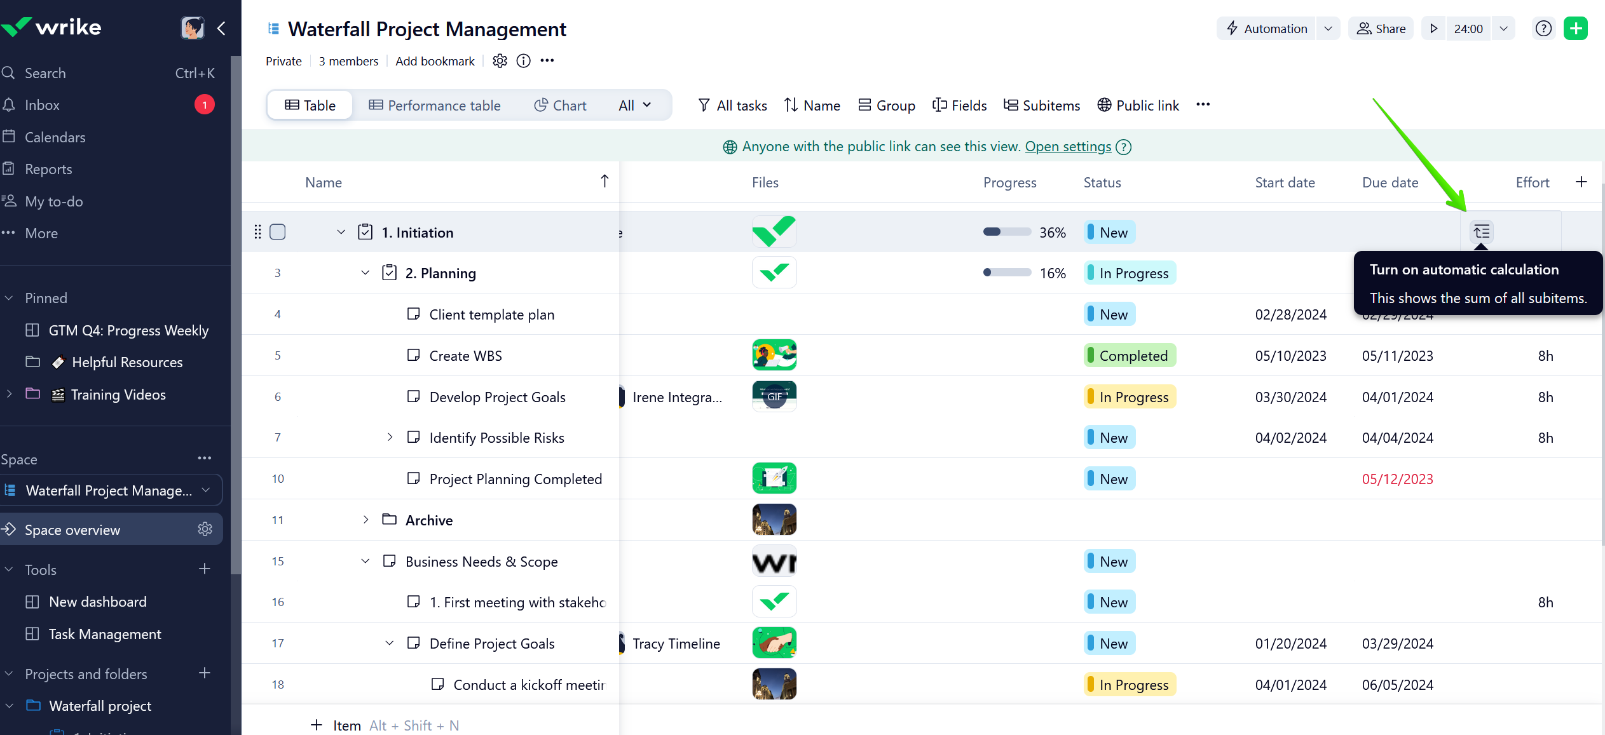1605x735 pixels.
Task: Click the space settings gear icon
Action: (500, 61)
